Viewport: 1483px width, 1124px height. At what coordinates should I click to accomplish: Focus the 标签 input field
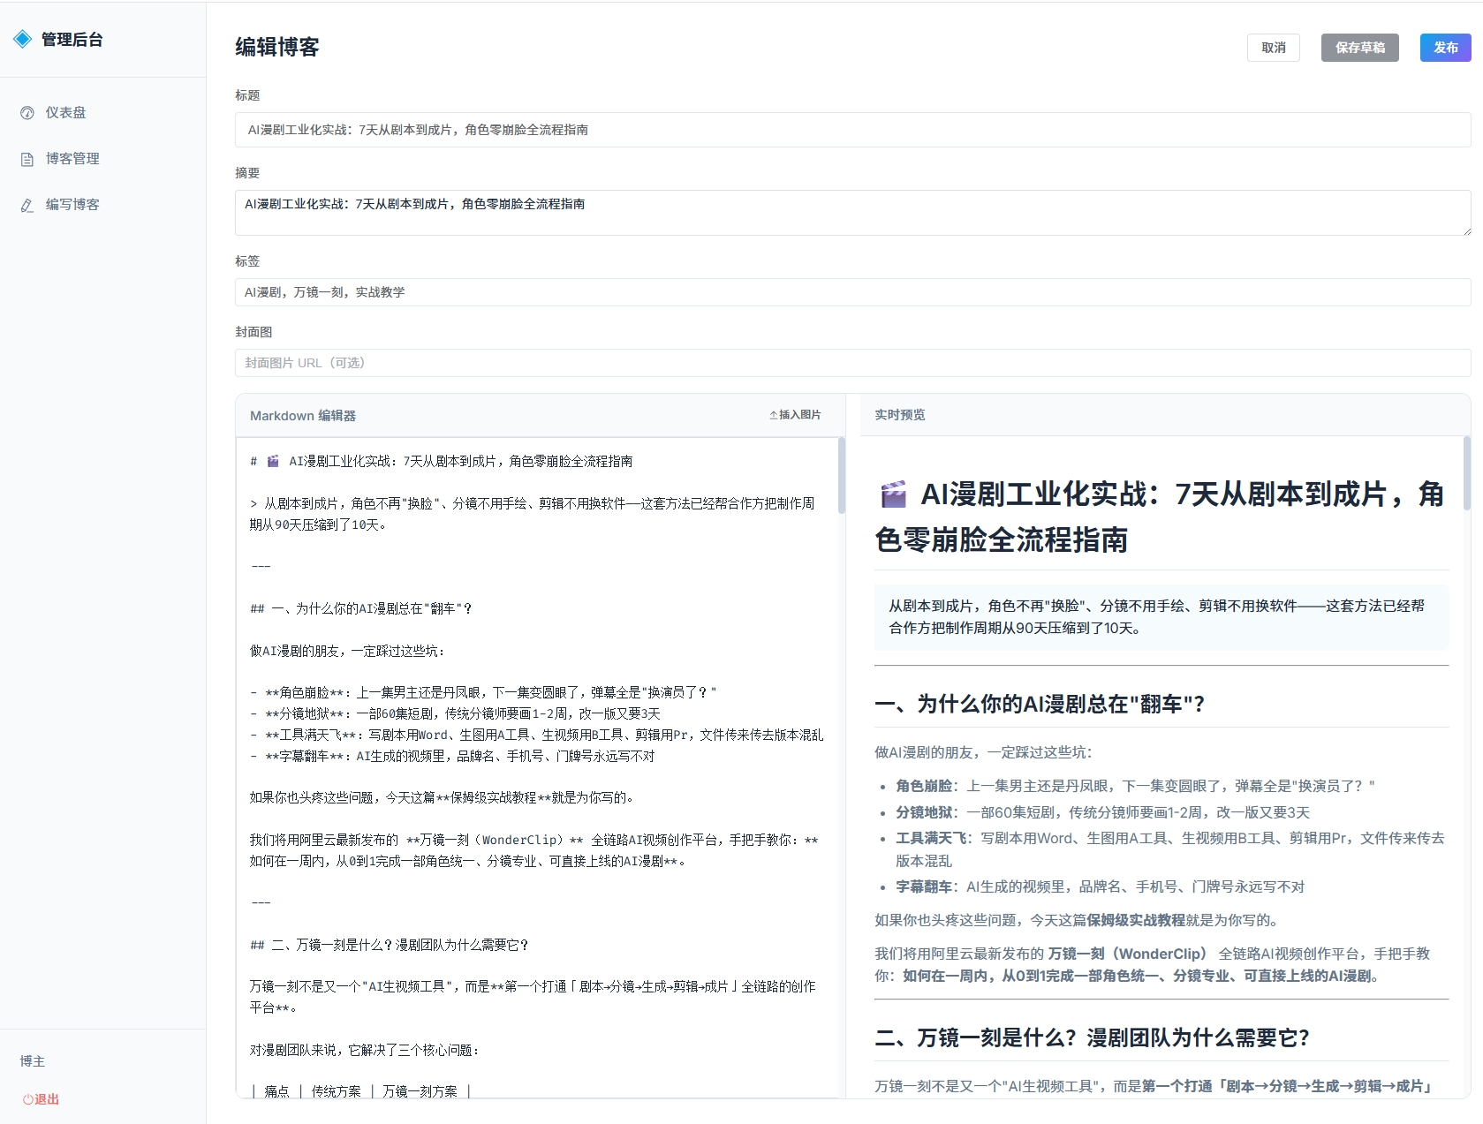coord(852,292)
